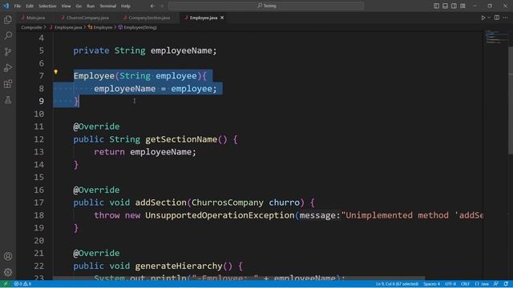Click the ChurrosCompany parameter type on line 17
The height and width of the screenshot is (288, 513).
coord(228,202)
